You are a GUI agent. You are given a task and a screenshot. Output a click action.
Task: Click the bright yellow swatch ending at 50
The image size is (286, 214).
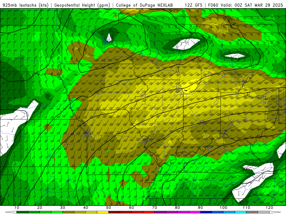tap(103, 212)
